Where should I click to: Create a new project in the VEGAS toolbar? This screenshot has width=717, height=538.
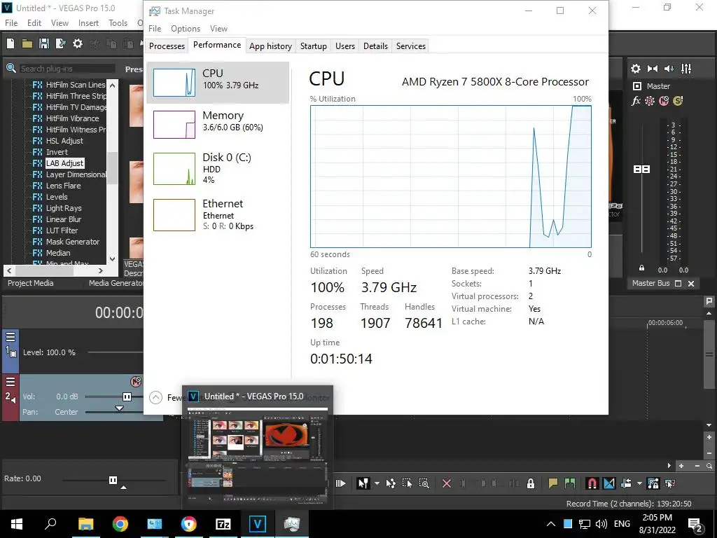(x=11, y=43)
